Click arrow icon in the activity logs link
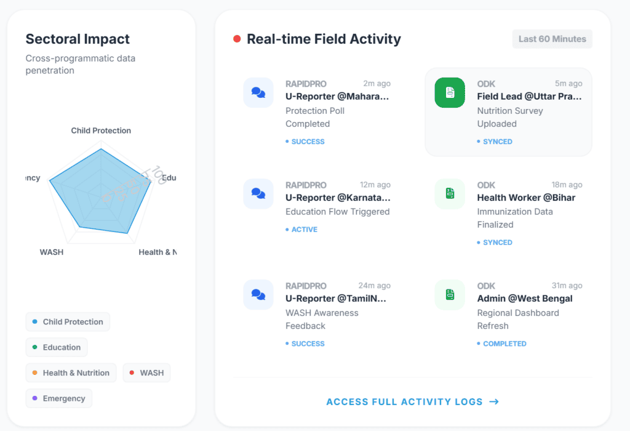 pos(493,401)
